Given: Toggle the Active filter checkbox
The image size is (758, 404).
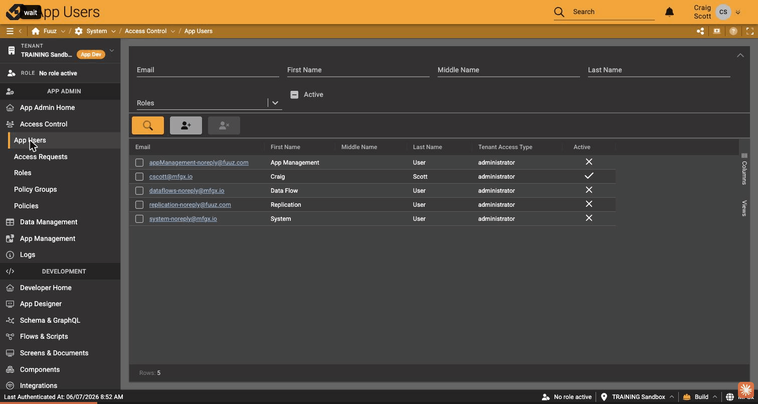Looking at the screenshot, I should click(294, 94).
